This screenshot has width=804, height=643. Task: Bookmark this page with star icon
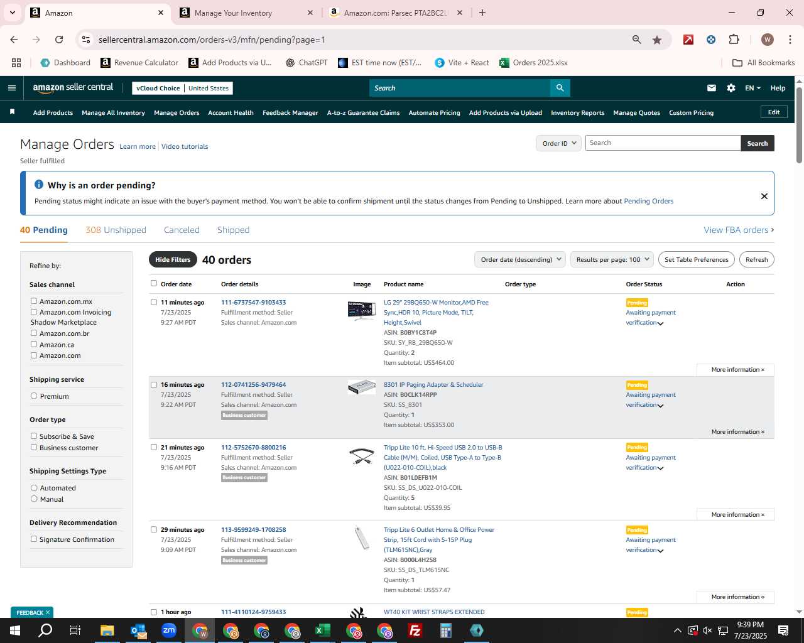pyautogui.click(x=657, y=40)
